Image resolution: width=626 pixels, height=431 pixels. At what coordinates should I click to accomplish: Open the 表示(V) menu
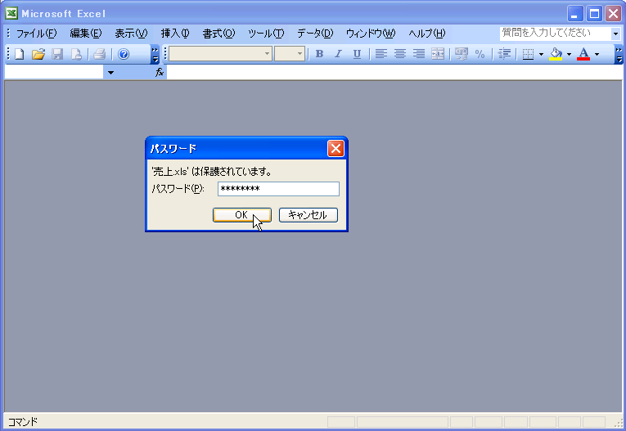pos(132,34)
